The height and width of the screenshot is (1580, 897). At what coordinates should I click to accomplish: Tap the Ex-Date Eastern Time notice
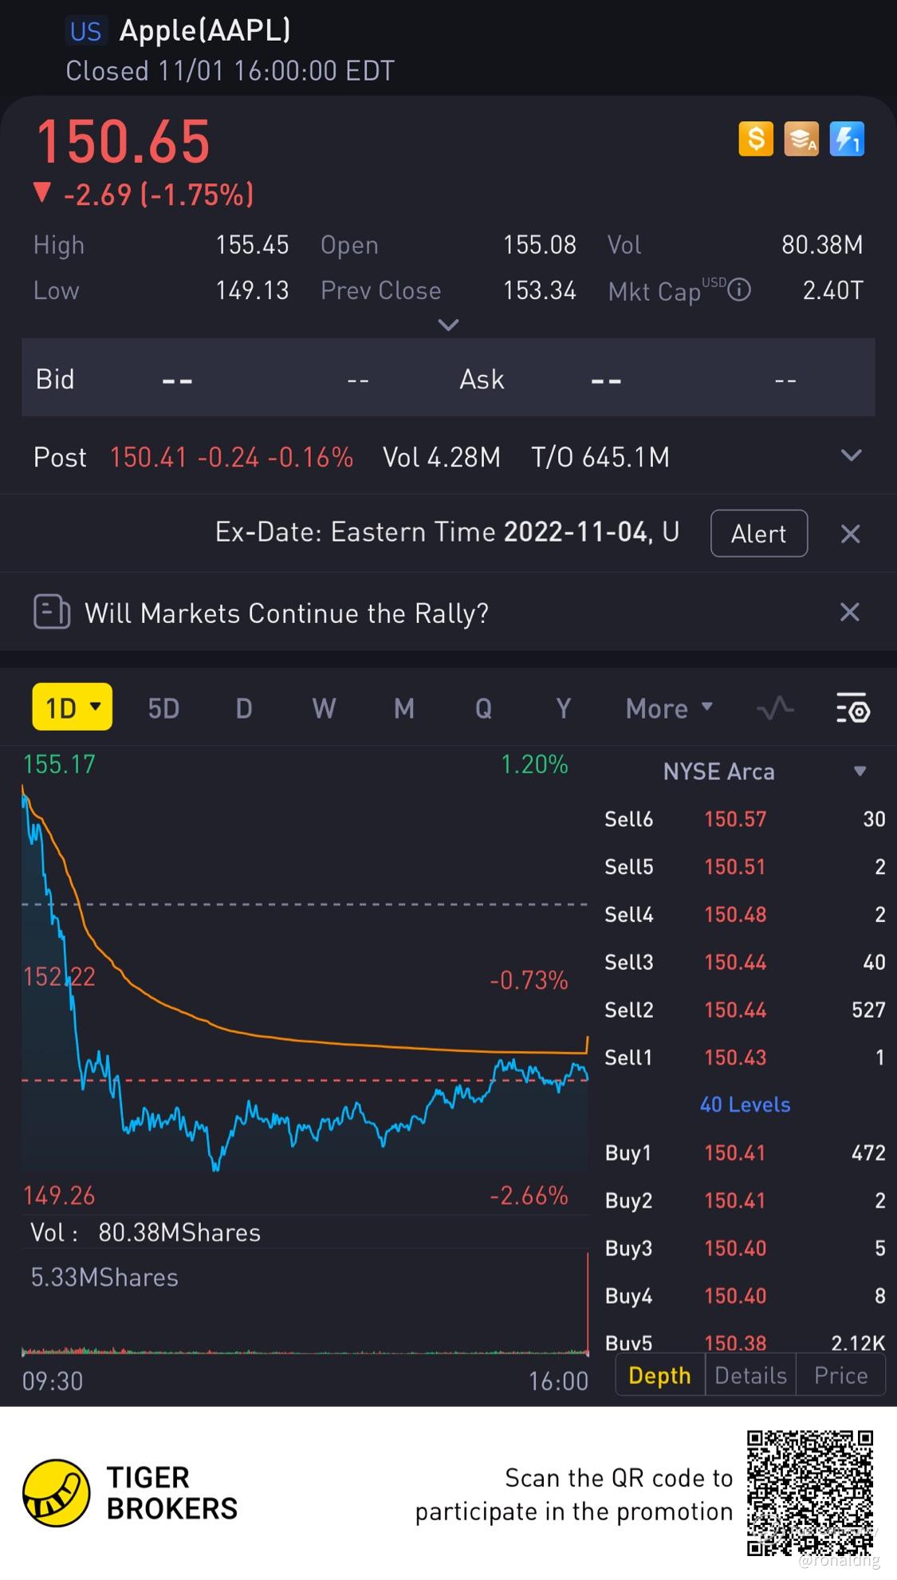(x=447, y=532)
